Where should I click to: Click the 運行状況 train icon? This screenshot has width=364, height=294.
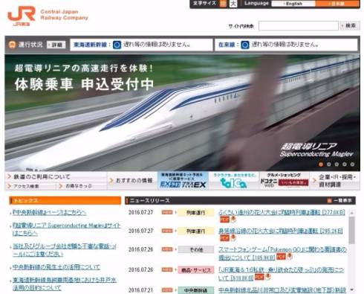click(x=12, y=45)
